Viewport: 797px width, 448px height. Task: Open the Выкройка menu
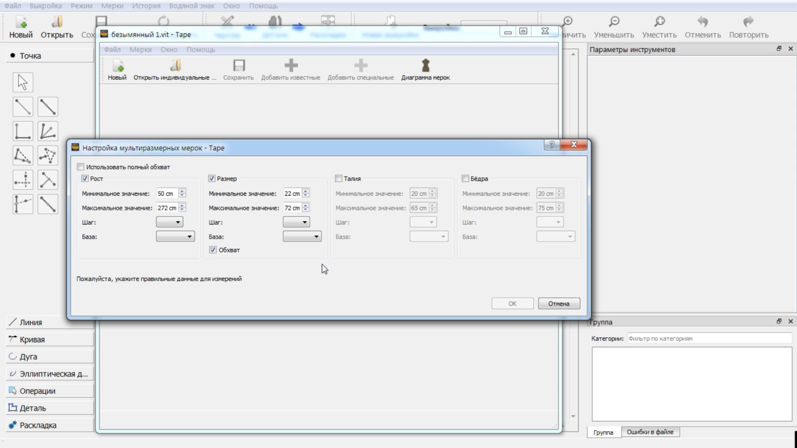(x=46, y=6)
